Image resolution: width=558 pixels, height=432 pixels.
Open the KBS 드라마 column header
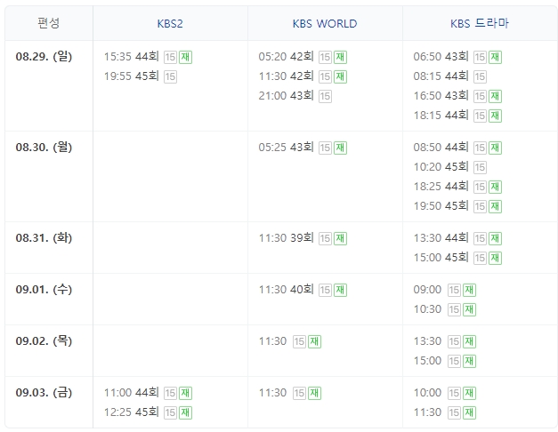(480, 23)
